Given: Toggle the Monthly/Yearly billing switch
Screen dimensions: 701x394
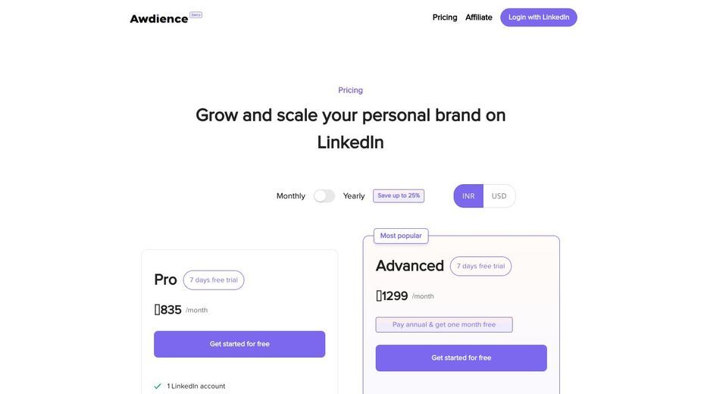Looking at the screenshot, I should 324,196.
